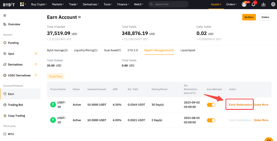
Task: Click the Spot sidebar icon
Action: tap(5, 54)
